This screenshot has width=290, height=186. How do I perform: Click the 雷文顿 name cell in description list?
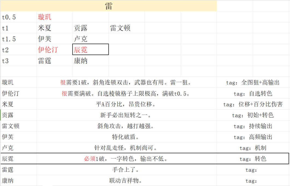tap(19, 126)
